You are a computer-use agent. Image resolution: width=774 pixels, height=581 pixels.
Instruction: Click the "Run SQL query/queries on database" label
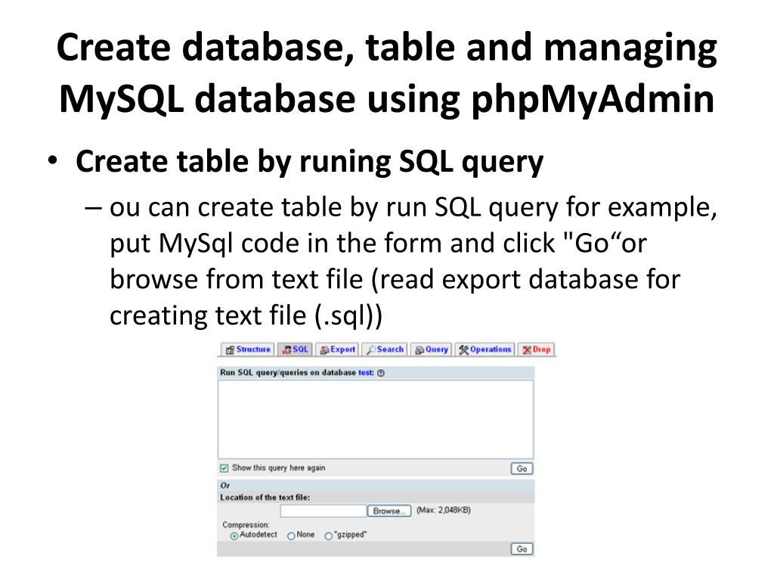tap(288, 372)
